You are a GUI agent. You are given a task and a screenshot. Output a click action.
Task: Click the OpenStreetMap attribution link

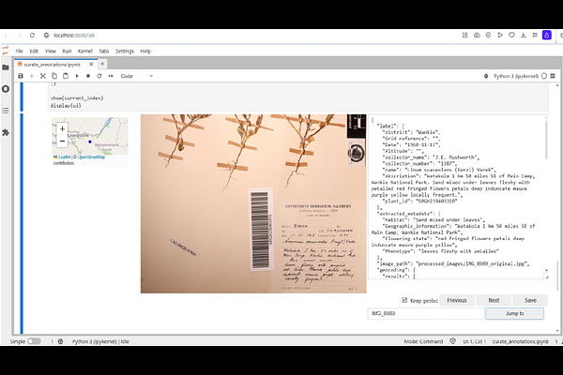[91, 157]
